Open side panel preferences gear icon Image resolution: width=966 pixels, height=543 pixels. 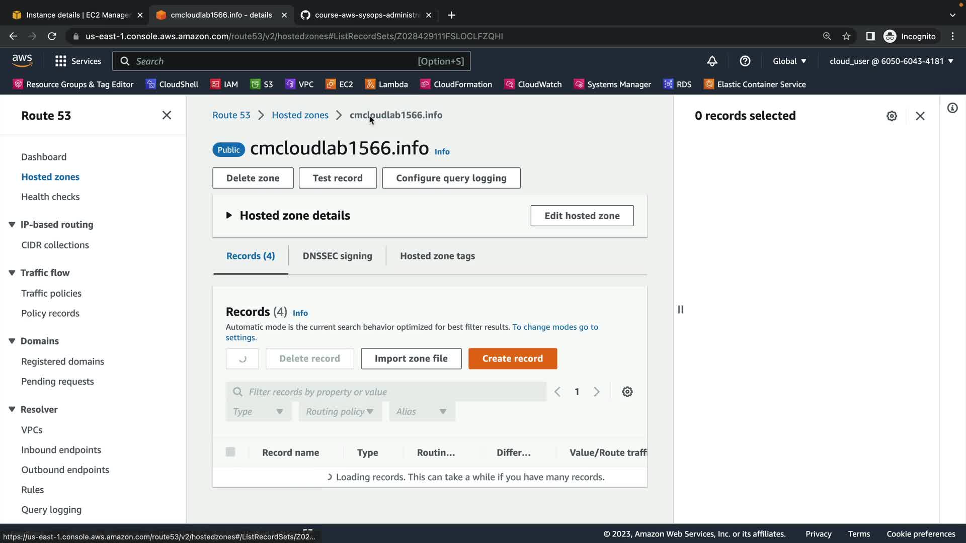pos(892,116)
